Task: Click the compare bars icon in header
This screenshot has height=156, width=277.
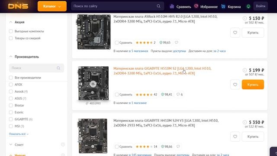Action: 172,6
